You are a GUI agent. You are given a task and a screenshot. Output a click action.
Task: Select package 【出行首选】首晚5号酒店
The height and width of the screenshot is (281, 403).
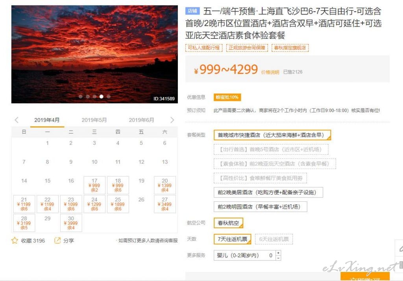271,150
